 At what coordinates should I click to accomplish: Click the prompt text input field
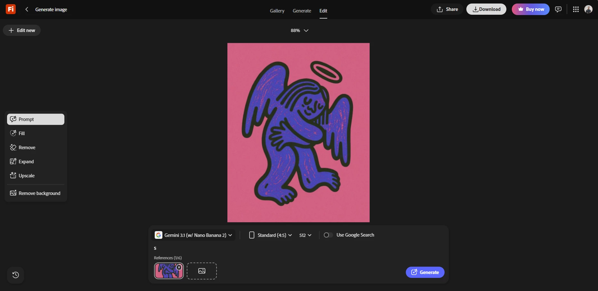(298, 248)
